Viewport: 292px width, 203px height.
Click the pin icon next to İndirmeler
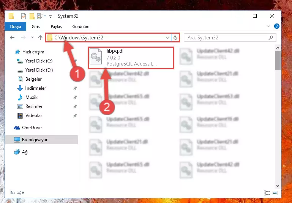75,88
